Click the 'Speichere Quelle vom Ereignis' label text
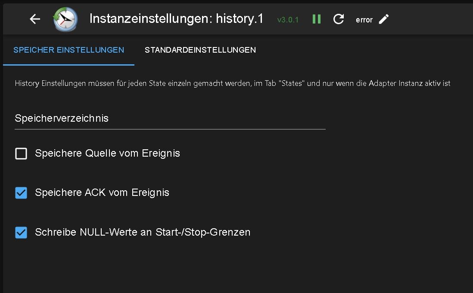473x293 pixels. coord(107,153)
